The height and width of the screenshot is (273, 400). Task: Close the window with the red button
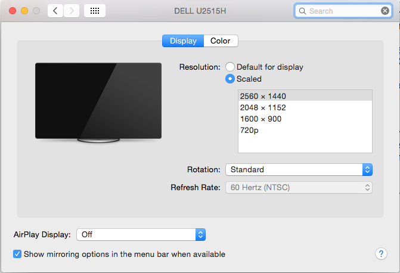point(13,11)
